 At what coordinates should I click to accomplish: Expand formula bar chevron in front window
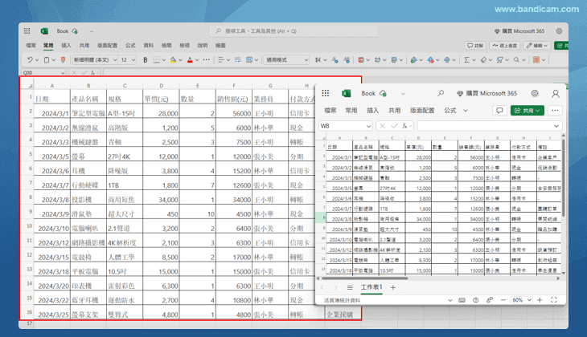tap(556, 126)
